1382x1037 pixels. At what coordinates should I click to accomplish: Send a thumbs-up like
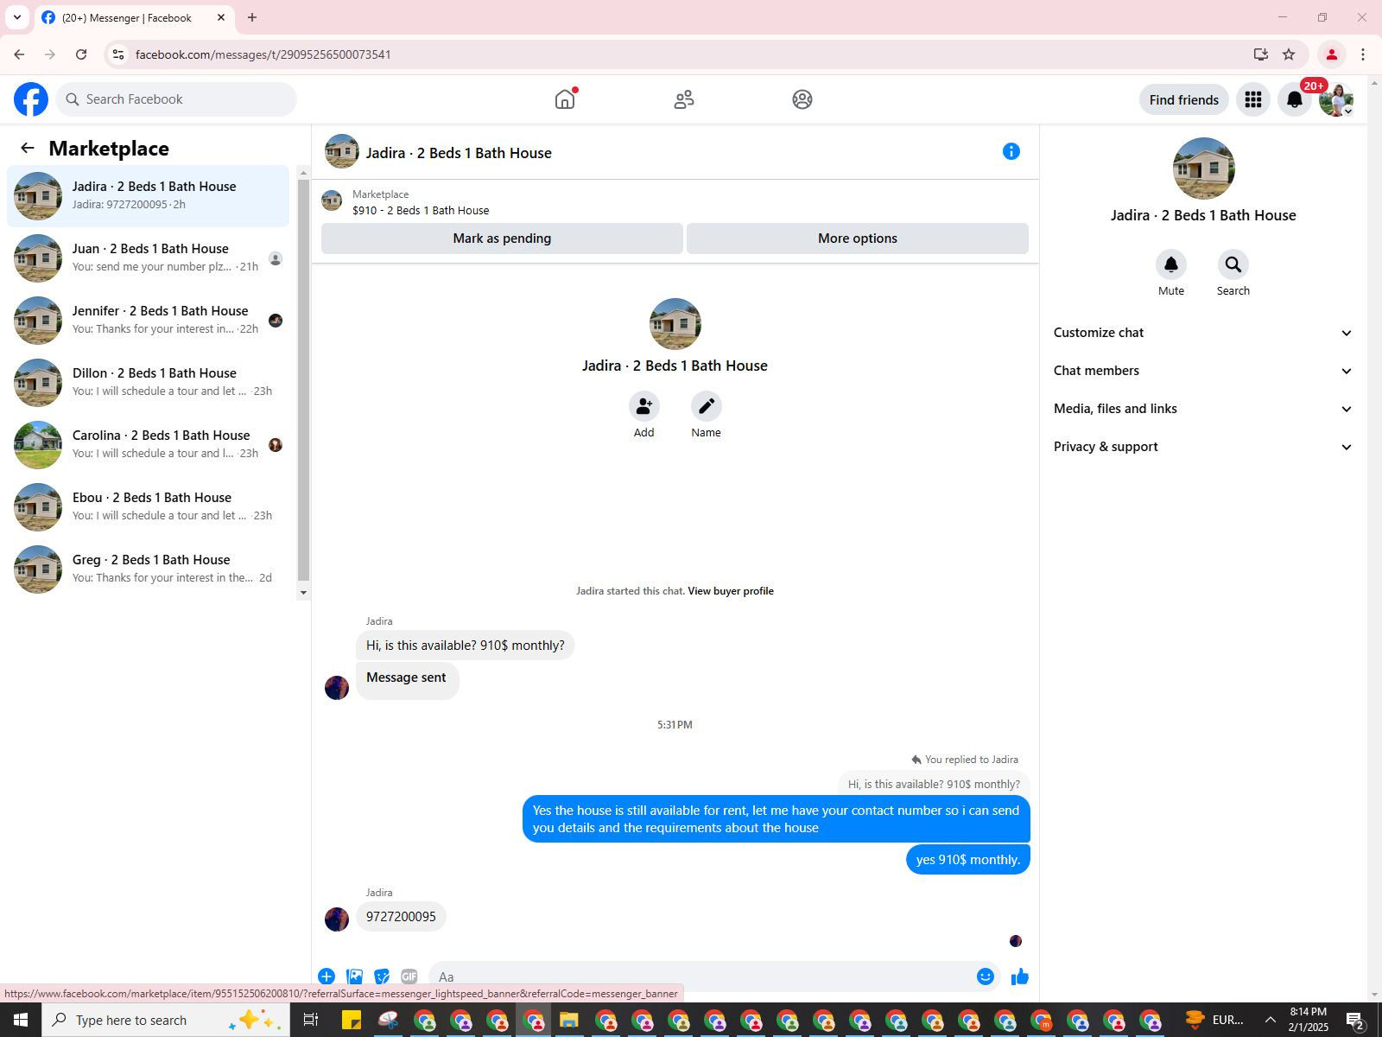[1020, 977]
